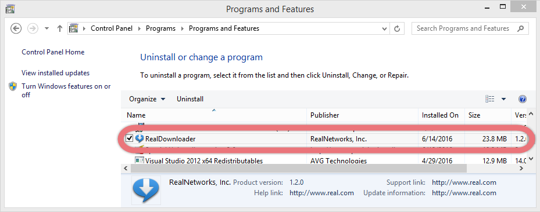This screenshot has height=212, width=540.
Task: Open the Organize dropdown menu
Action: pos(147,99)
